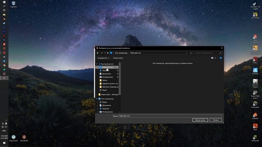
Task: Open Easy Torrent desktop shortcut
Action: (x=14, y=138)
